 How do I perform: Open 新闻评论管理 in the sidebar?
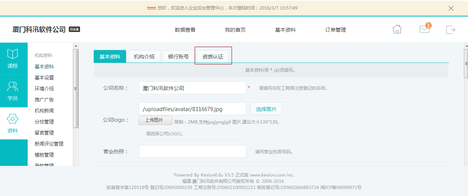[49, 144]
